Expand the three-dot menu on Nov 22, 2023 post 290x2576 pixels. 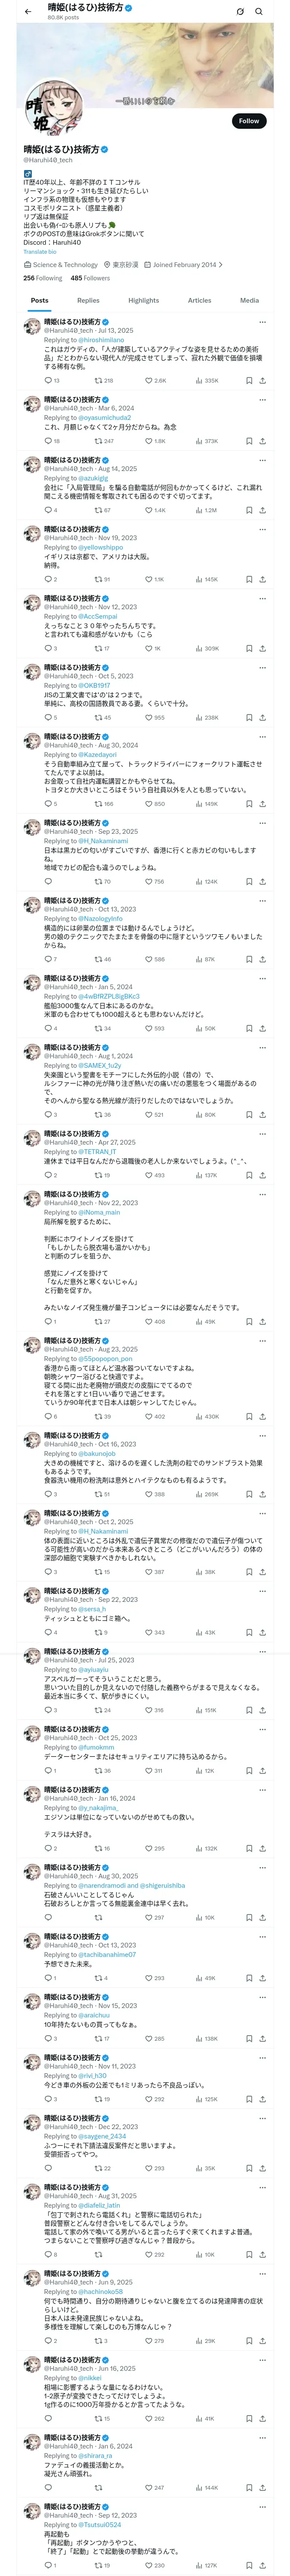(262, 1194)
